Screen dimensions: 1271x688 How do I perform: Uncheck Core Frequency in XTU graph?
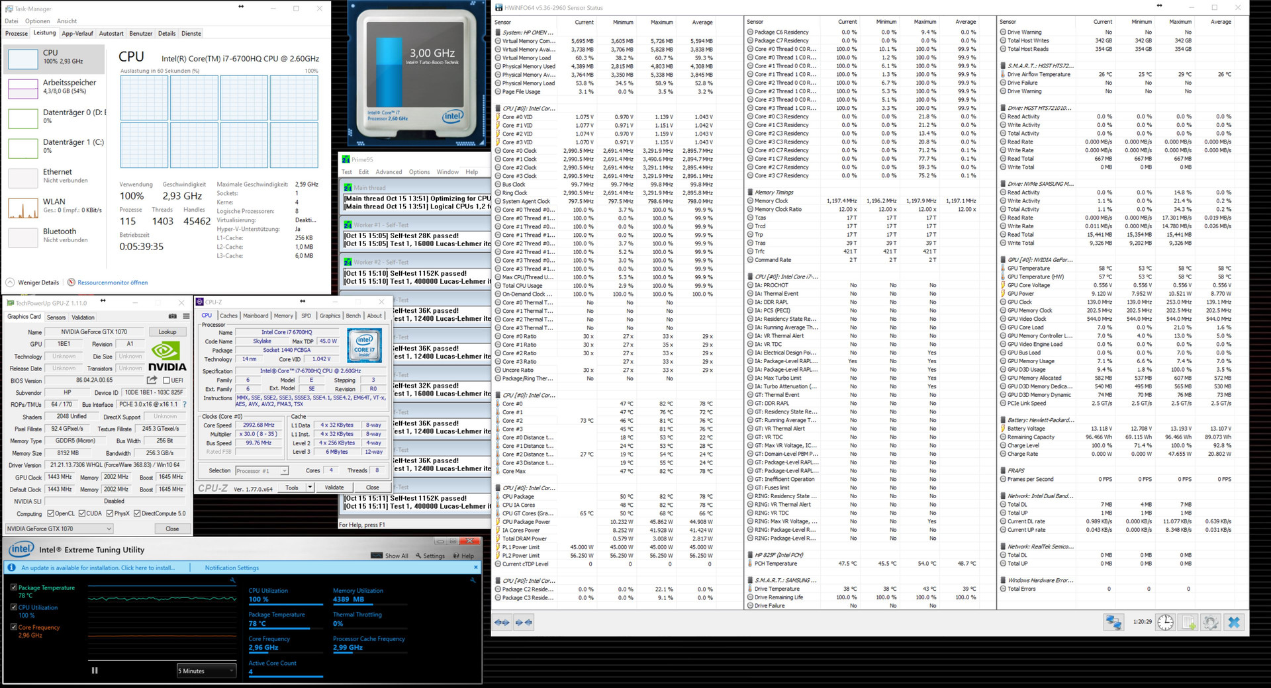[x=14, y=627]
